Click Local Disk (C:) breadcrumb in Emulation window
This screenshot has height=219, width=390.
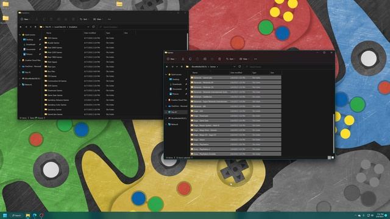pos(60,27)
